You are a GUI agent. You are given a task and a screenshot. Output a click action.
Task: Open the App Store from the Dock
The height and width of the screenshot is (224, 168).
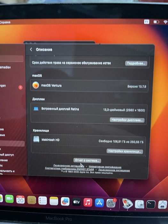(x=99, y=203)
